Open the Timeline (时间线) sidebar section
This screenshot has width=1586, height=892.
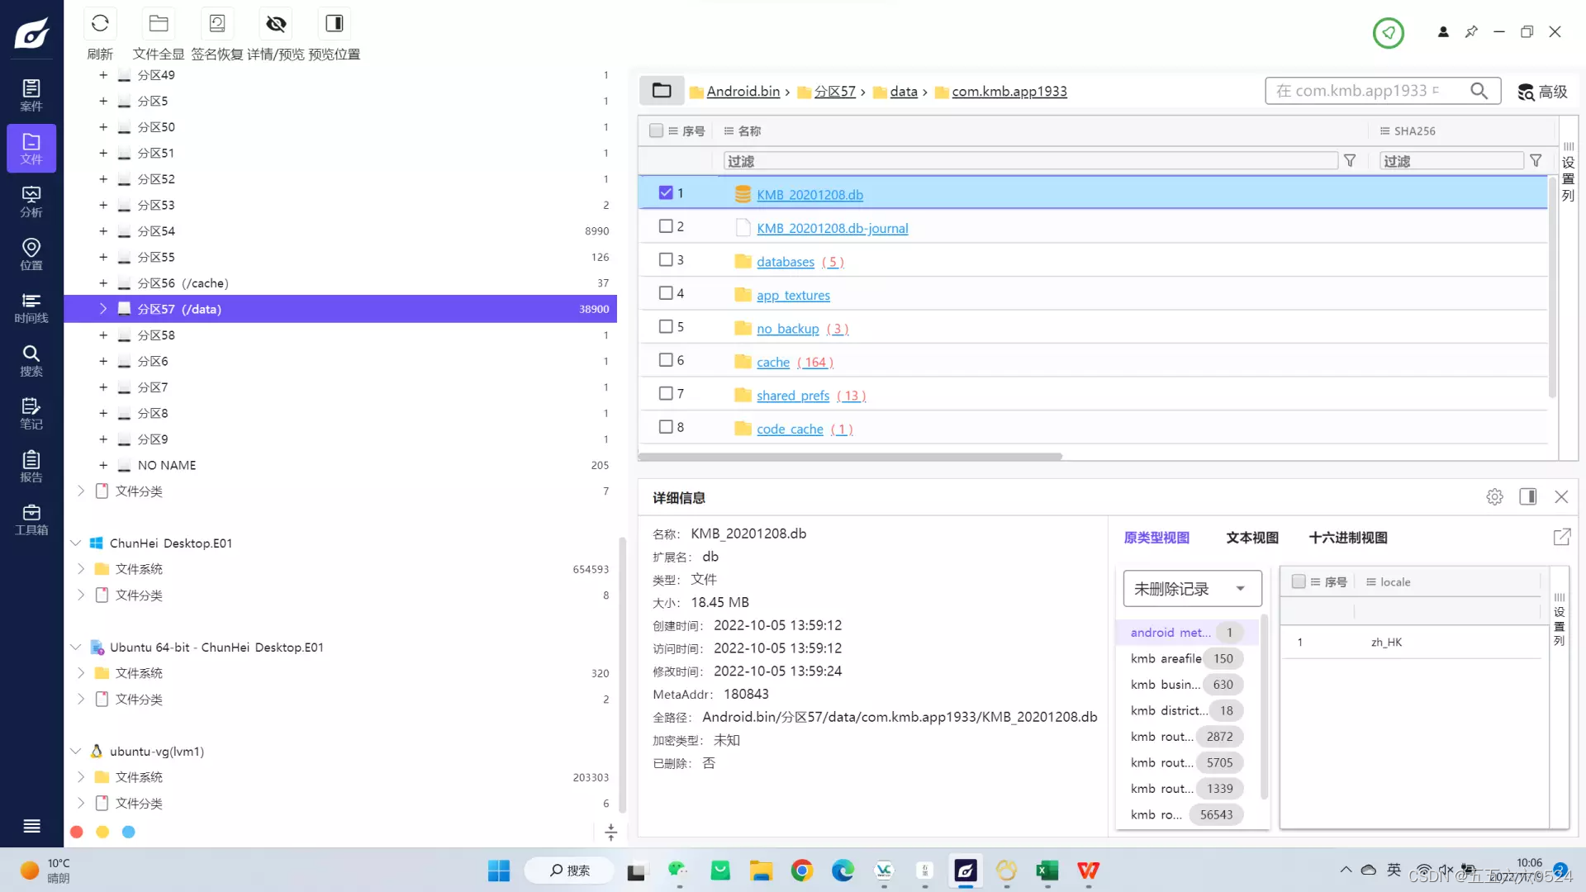tap(31, 307)
